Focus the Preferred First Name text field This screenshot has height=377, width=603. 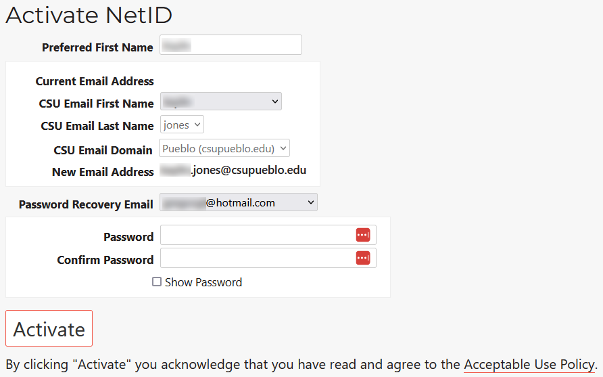click(x=231, y=45)
